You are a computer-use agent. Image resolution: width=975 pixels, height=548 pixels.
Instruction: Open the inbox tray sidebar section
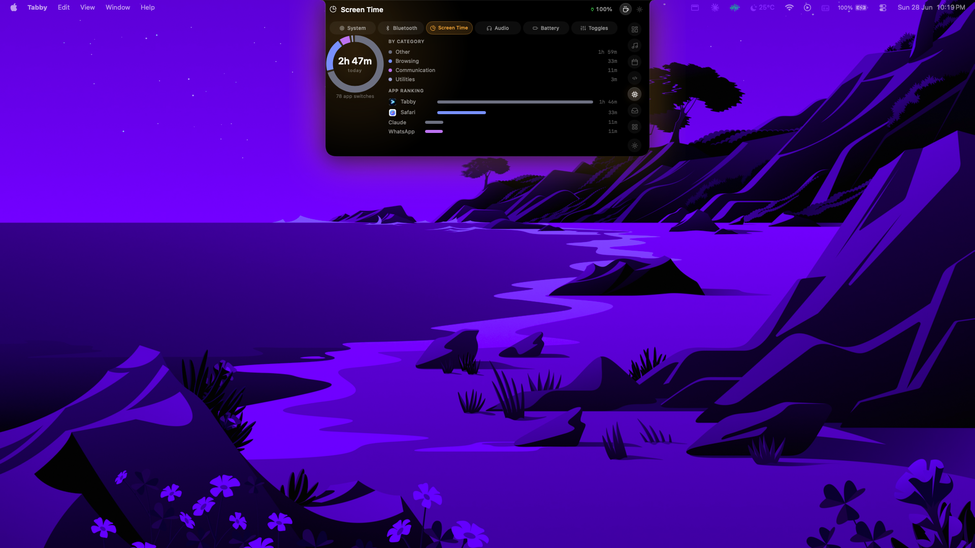(x=635, y=111)
